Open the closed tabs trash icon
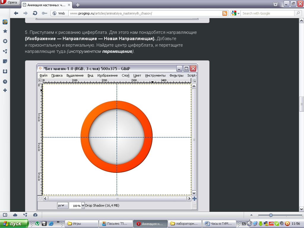Screen dimensions: 304x228 (275, 4)
